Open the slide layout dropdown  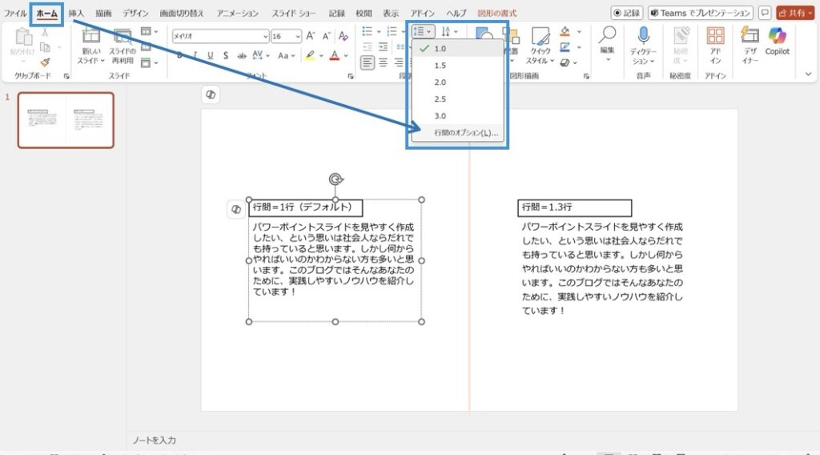click(150, 31)
